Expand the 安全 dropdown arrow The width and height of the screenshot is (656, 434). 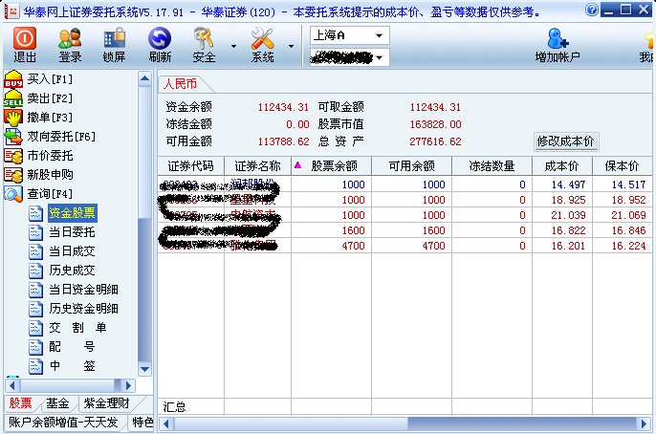pyautogui.click(x=233, y=46)
